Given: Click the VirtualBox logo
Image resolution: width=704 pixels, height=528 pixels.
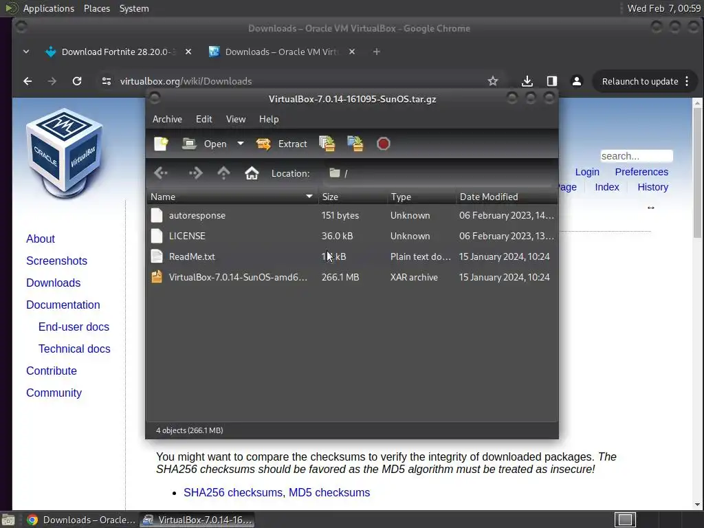Looking at the screenshot, I should click(x=65, y=153).
